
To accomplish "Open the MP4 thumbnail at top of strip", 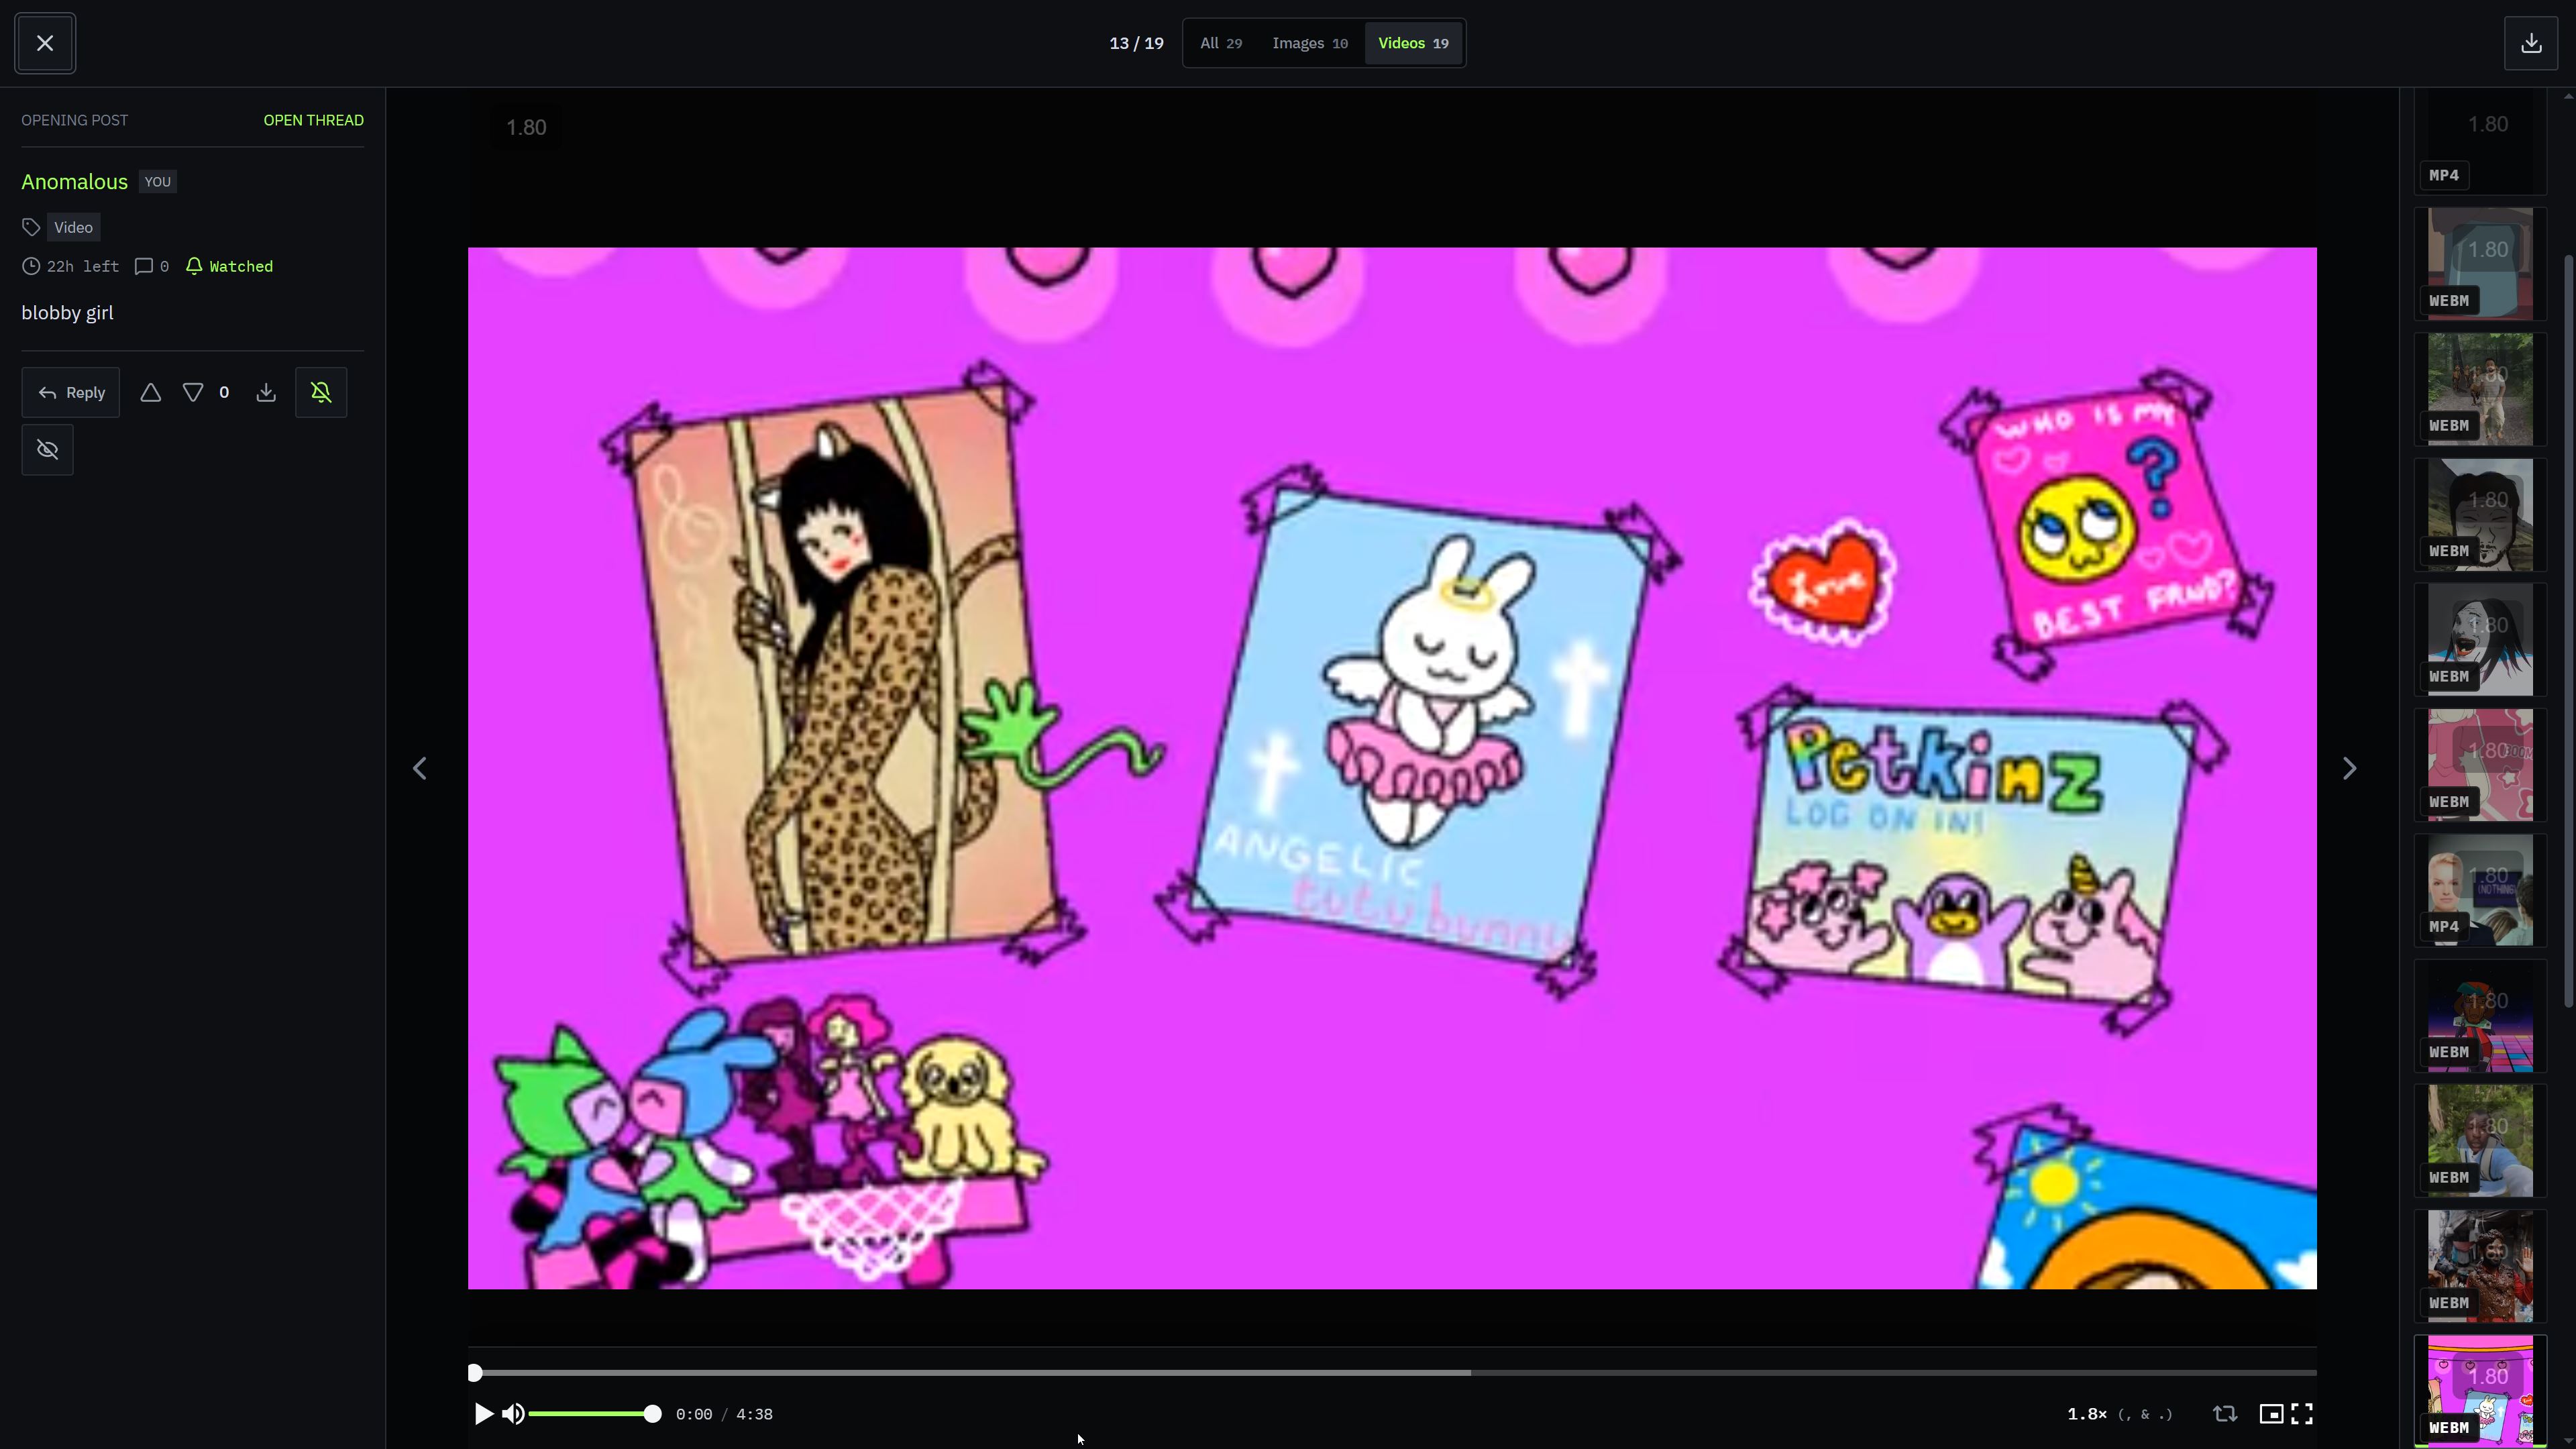I will [2480, 140].
